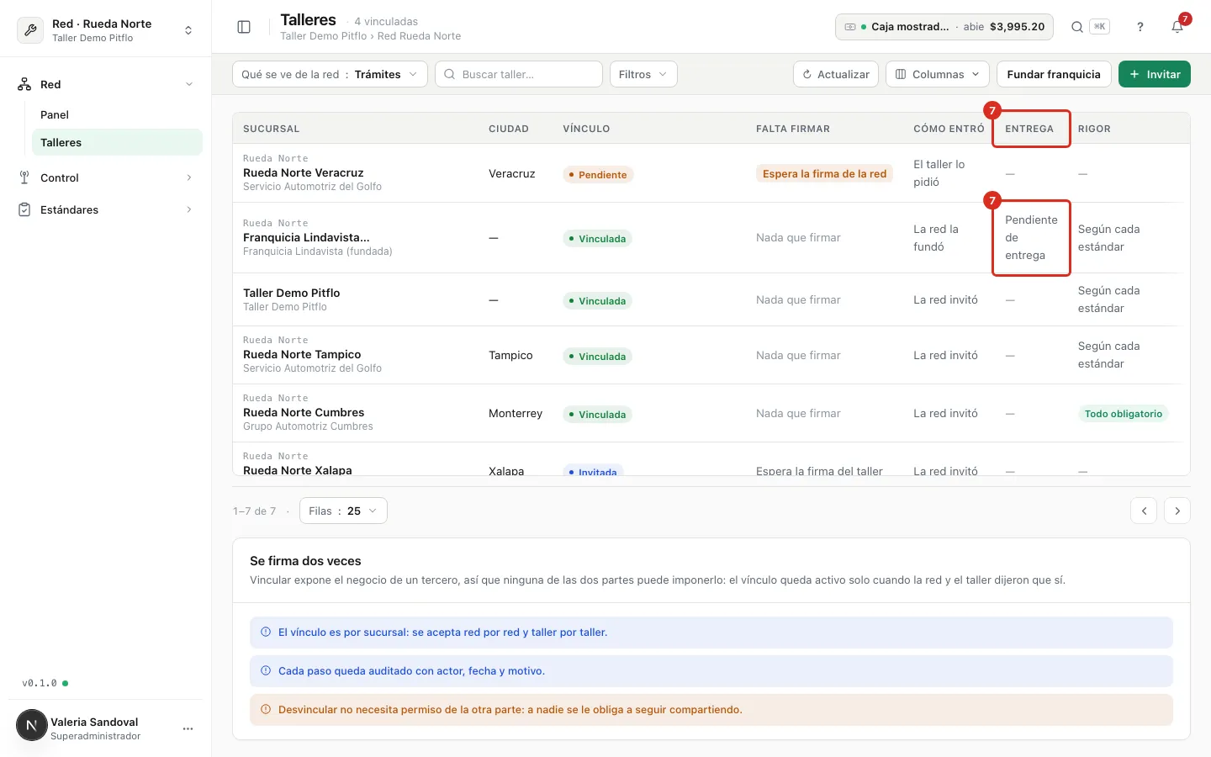Image resolution: width=1211 pixels, height=757 pixels.
Task: Click the N user avatar
Action: (32, 725)
